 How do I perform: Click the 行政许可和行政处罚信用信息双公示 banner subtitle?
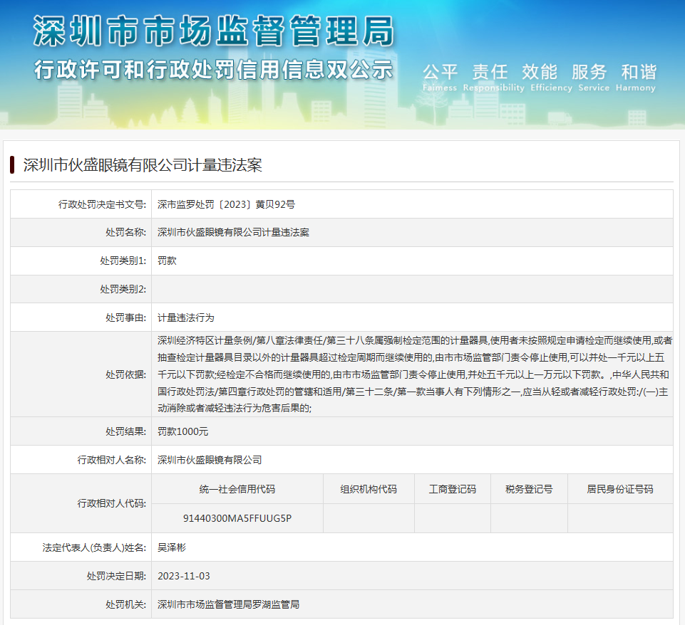tap(213, 70)
